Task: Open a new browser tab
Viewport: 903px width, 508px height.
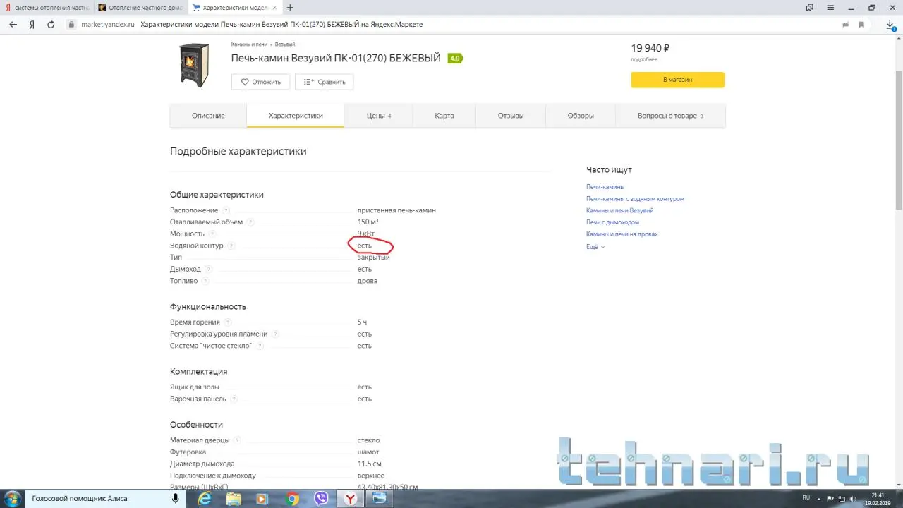Action: (290, 8)
